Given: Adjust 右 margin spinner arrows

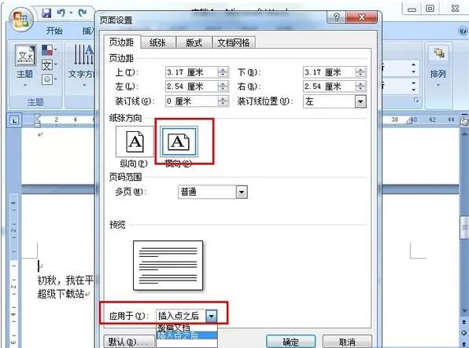Looking at the screenshot, I should [x=360, y=86].
